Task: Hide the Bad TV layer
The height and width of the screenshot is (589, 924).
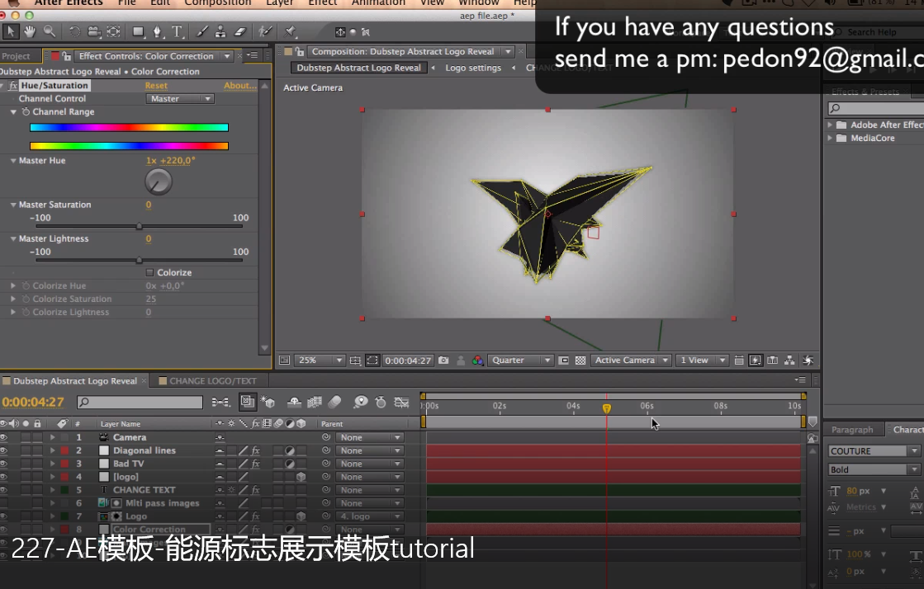Action: click(4, 464)
